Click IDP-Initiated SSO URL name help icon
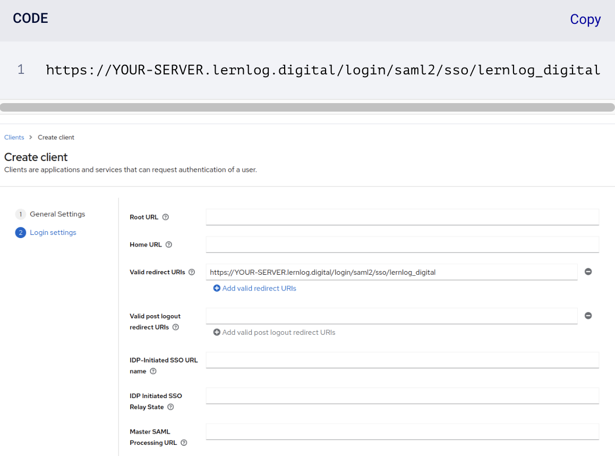Image resolution: width=615 pixels, height=456 pixels. pos(153,371)
